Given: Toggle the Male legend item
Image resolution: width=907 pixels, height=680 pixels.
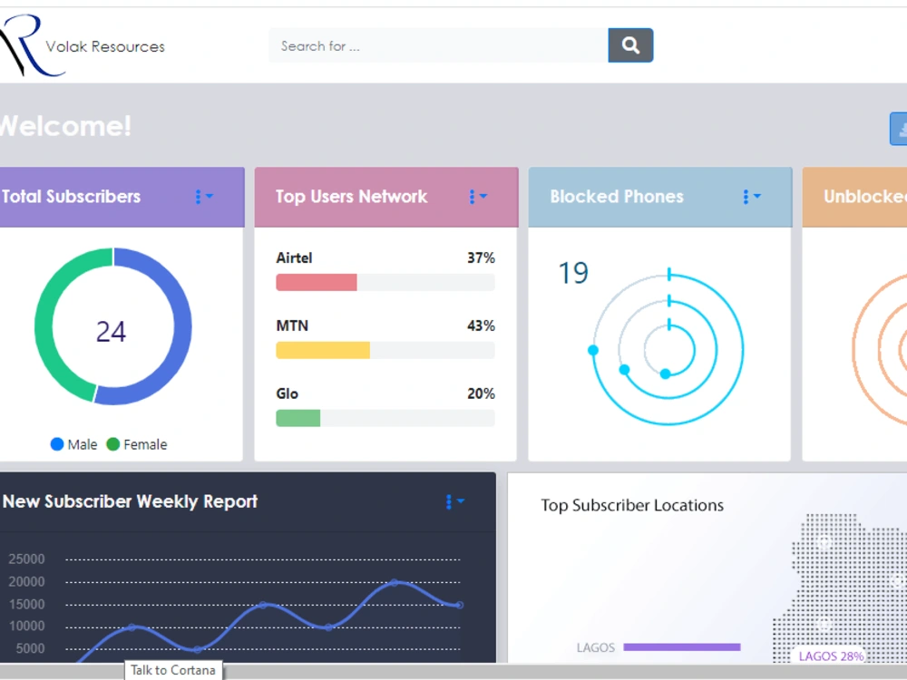Looking at the screenshot, I should 74,444.
